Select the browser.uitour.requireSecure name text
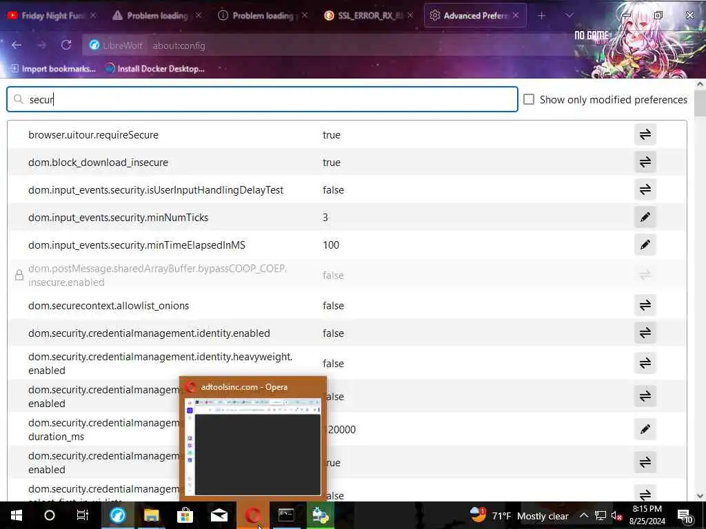The height and width of the screenshot is (529, 706). tap(93, 134)
